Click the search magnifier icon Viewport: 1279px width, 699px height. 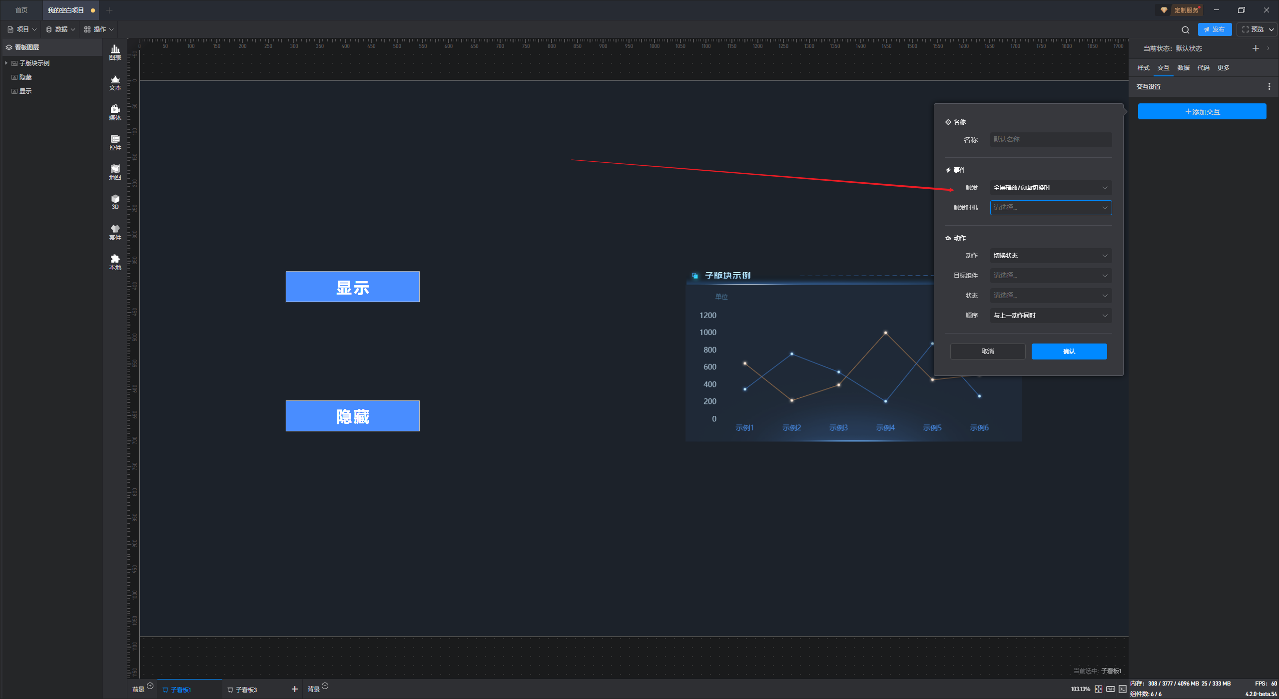[1185, 29]
